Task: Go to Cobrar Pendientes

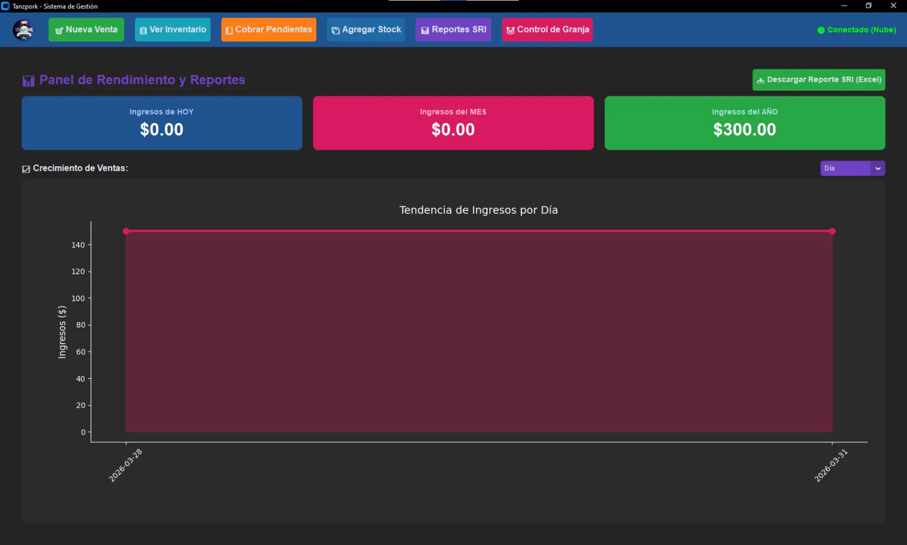Action: (x=269, y=29)
